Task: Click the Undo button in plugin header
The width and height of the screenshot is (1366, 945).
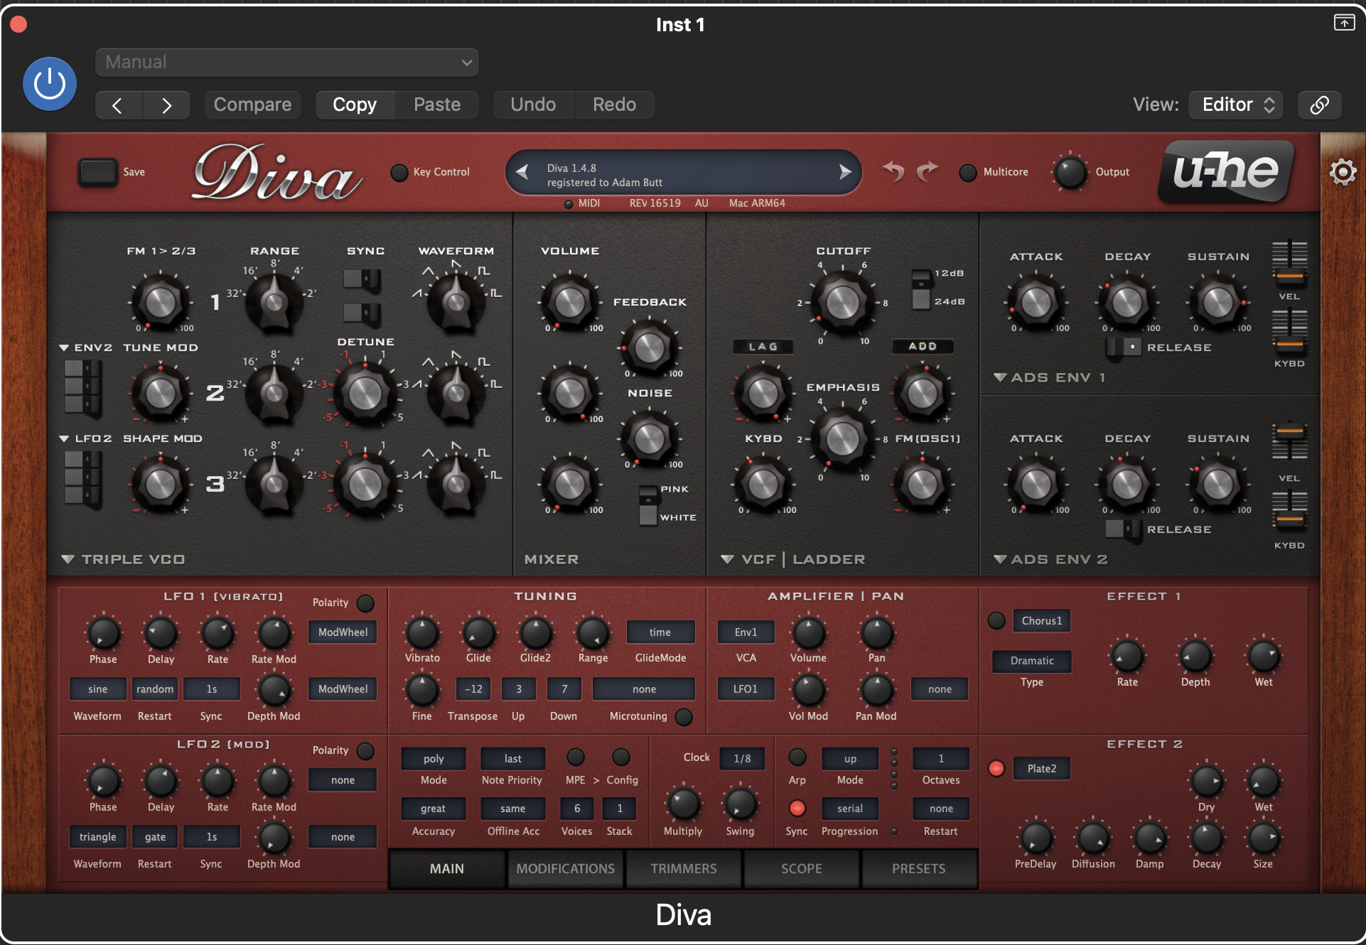Action: click(x=533, y=105)
